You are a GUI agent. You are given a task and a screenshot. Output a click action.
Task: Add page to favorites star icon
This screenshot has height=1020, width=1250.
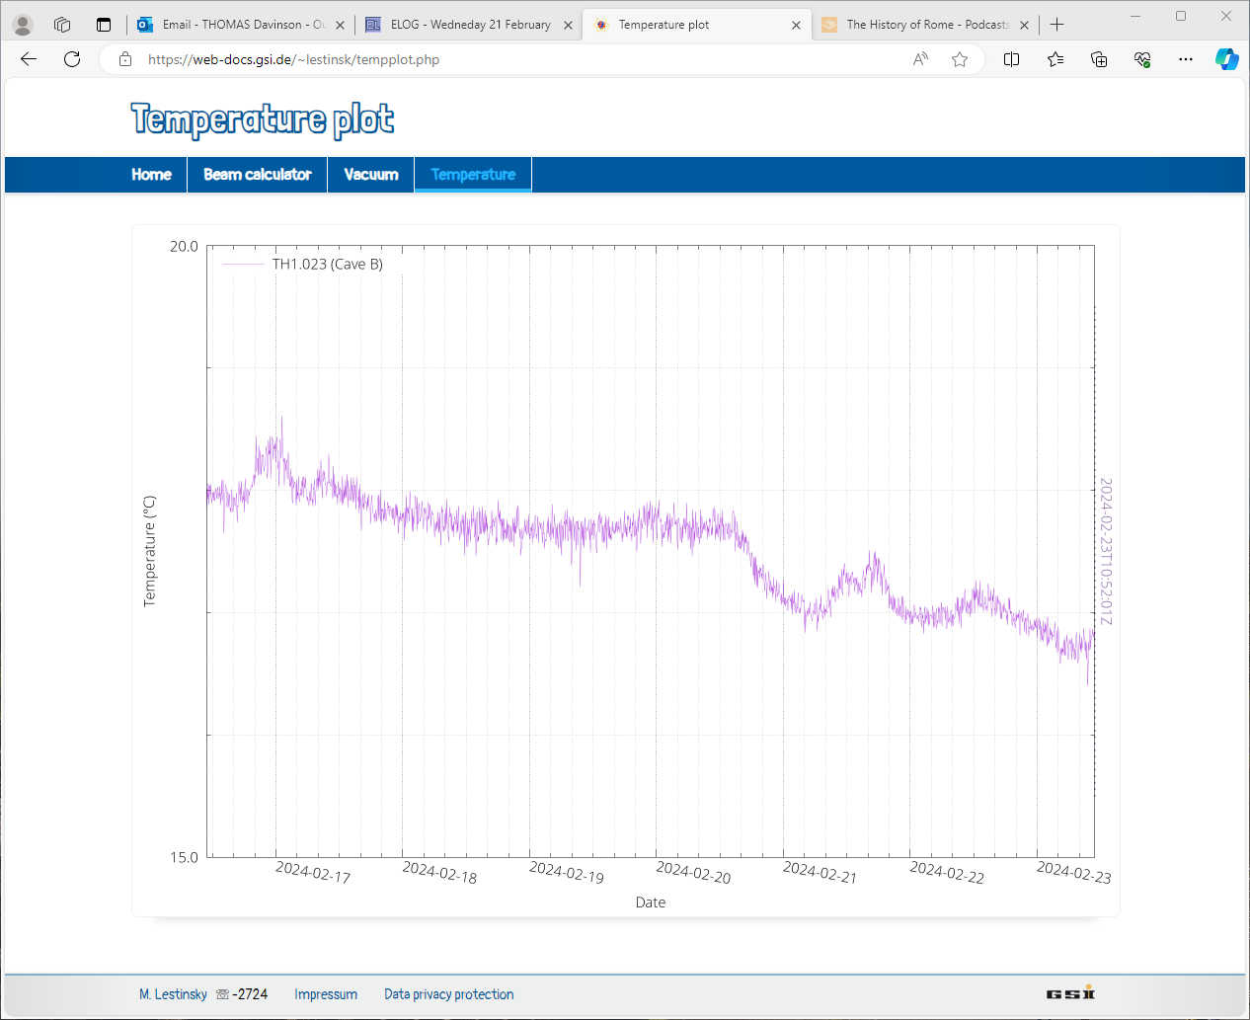[x=960, y=59]
